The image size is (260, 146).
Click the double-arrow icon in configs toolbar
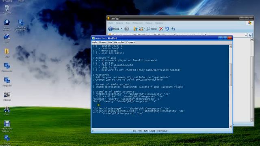pos(173,29)
